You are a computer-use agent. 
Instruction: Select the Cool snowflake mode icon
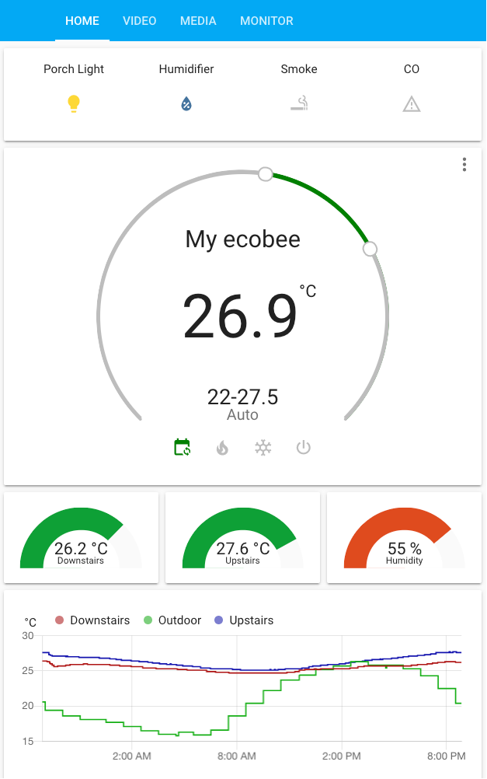tap(263, 448)
